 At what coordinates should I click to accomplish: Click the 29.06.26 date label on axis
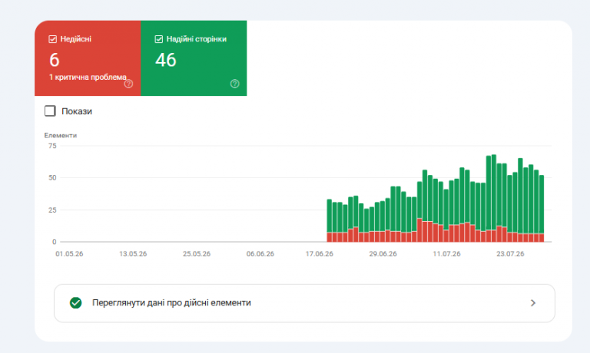point(383,254)
